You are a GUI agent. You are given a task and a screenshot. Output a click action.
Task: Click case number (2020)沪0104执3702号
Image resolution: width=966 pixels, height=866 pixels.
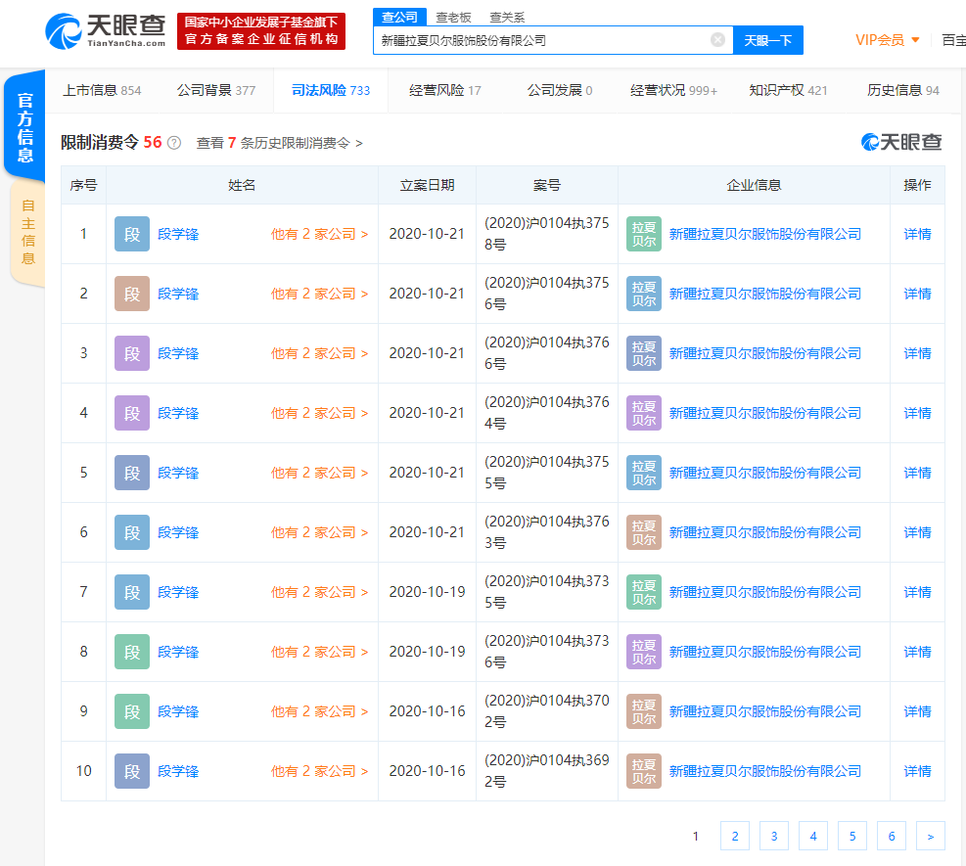546,711
